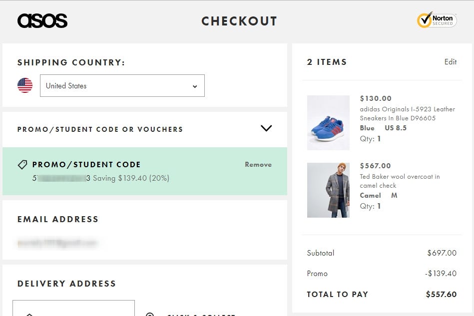The image size is (474, 316).
Task: Edit the 2 items in the order summary
Action: coord(450,62)
